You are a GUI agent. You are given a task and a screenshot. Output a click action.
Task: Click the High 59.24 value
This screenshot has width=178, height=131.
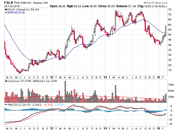74,6
